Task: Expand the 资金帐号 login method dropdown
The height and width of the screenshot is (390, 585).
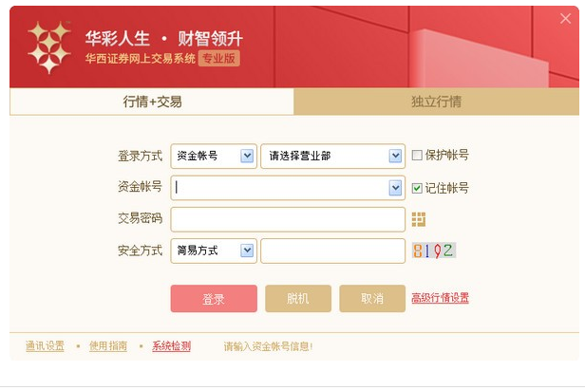Action: coord(247,156)
